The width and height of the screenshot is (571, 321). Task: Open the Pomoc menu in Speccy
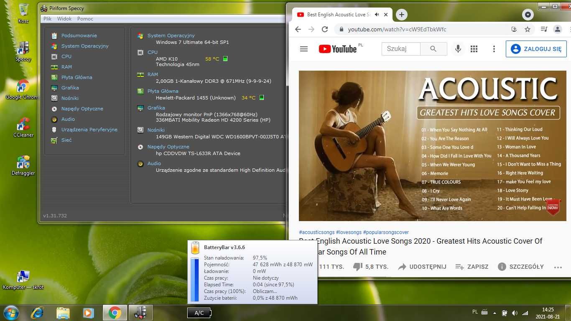click(x=85, y=19)
